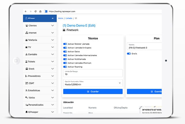Click the Límite De Riesgo input field
The image size is (185, 124).
pyautogui.click(x=93, y=74)
